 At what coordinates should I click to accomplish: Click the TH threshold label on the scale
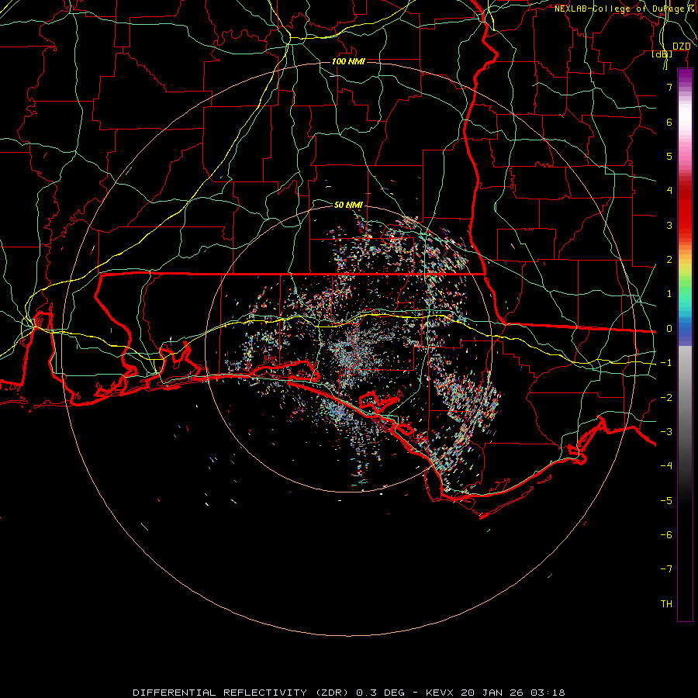pos(666,604)
